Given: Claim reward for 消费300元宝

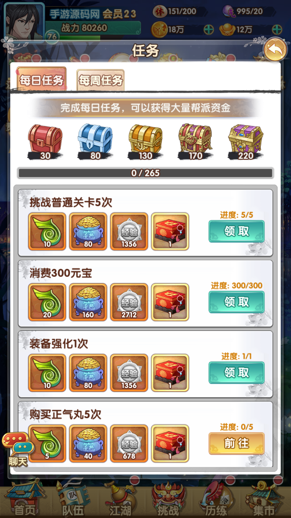Looking at the screenshot, I should click(236, 302).
